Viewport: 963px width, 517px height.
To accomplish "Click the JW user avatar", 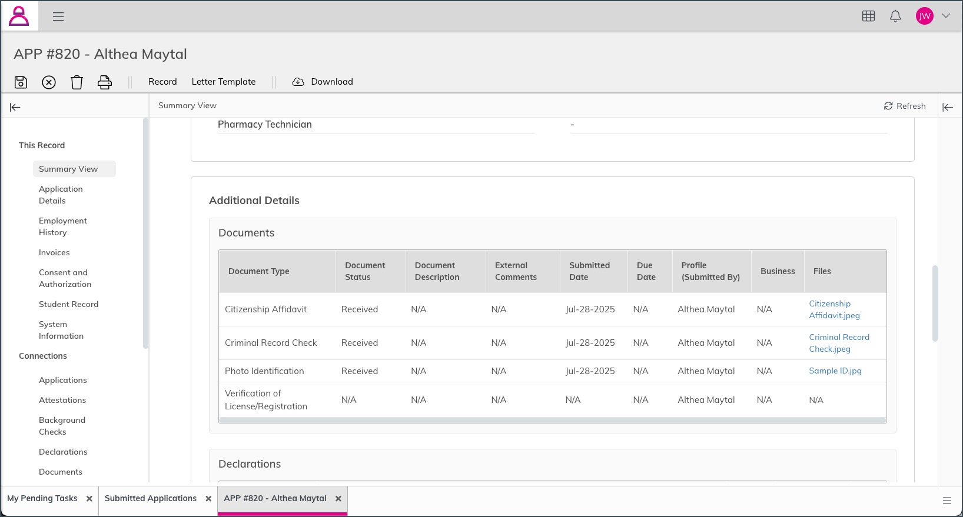I will (925, 16).
